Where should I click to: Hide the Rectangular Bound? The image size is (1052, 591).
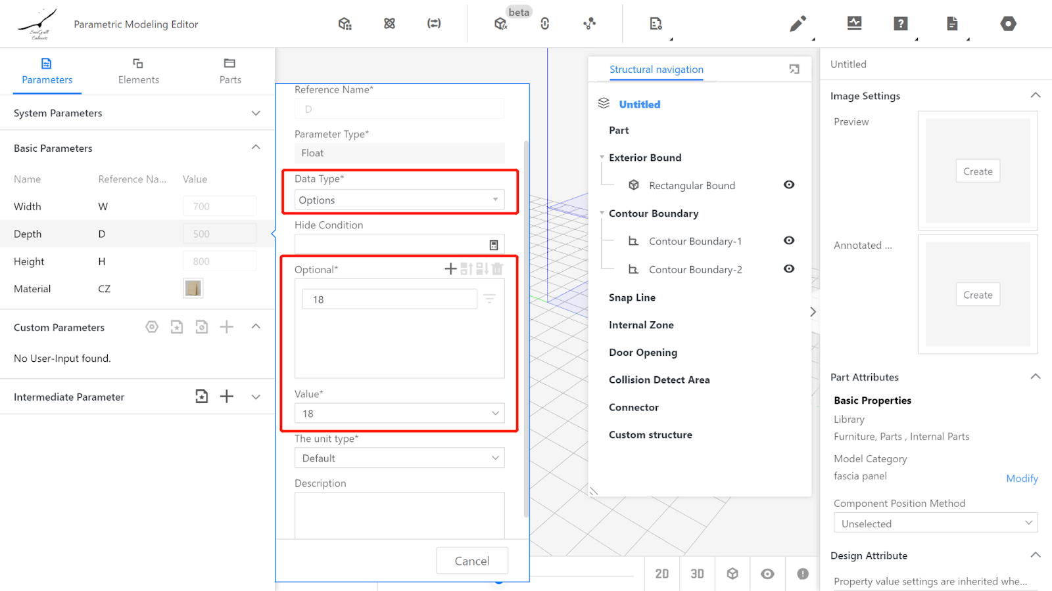tap(789, 185)
